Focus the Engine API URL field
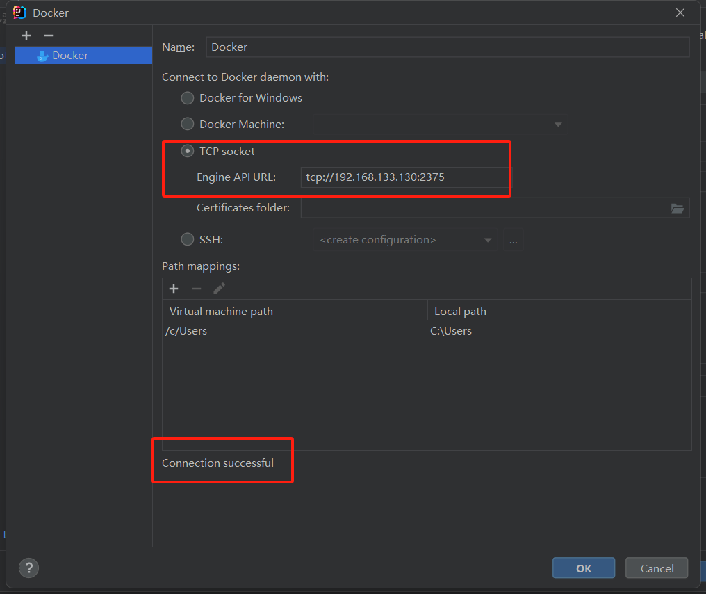706x594 pixels. click(404, 177)
